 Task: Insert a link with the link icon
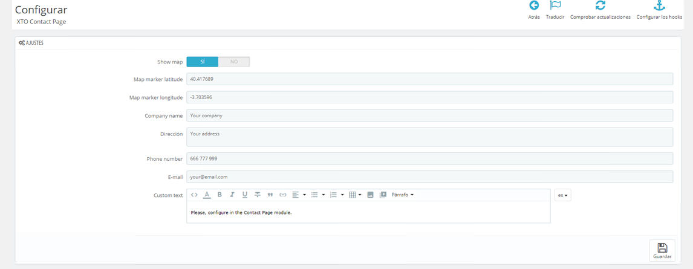(x=282, y=195)
